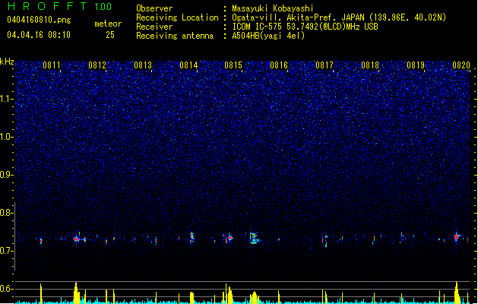Click the 0.6 kHz axis label
The width and height of the screenshot is (478, 304).
[6, 289]
